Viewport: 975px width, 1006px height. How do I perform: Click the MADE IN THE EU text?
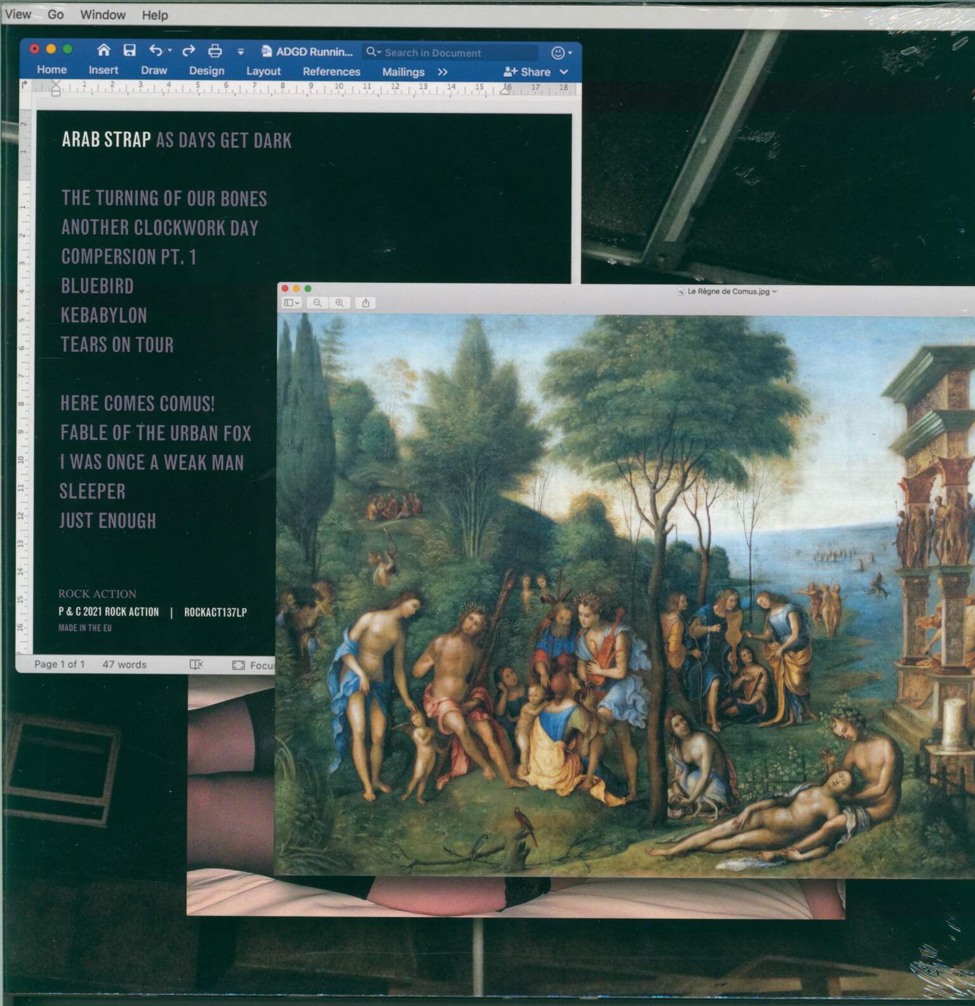(85, 628)
